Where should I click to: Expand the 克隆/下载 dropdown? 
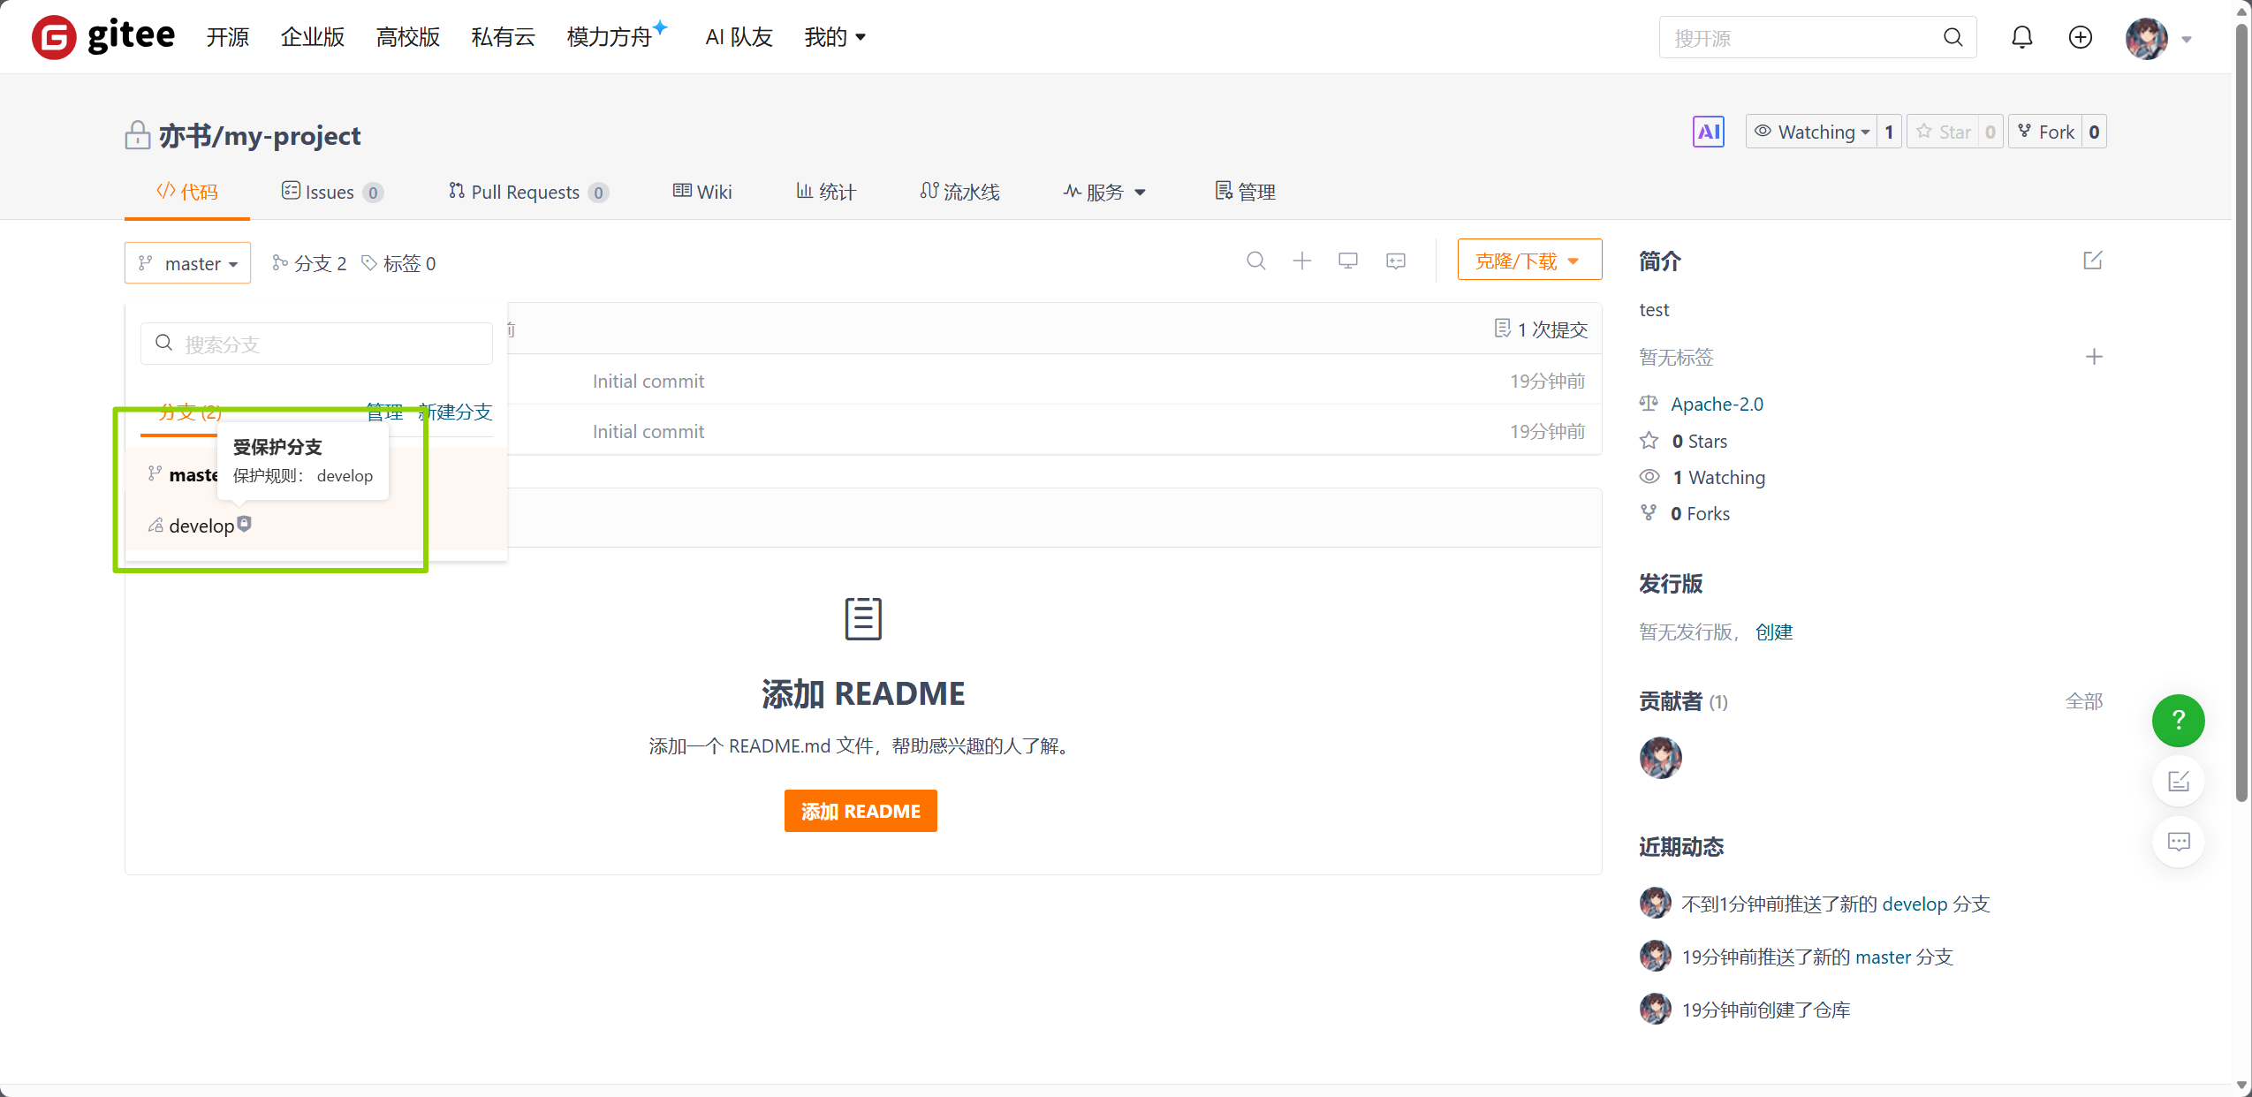pyautogui.click(x=1528, y=259)
